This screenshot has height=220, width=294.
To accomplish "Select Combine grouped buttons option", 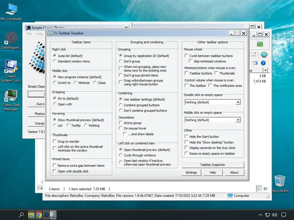I will [121, 105].
